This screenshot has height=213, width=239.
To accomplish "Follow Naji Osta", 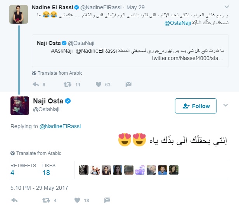I will coord(196,106).
